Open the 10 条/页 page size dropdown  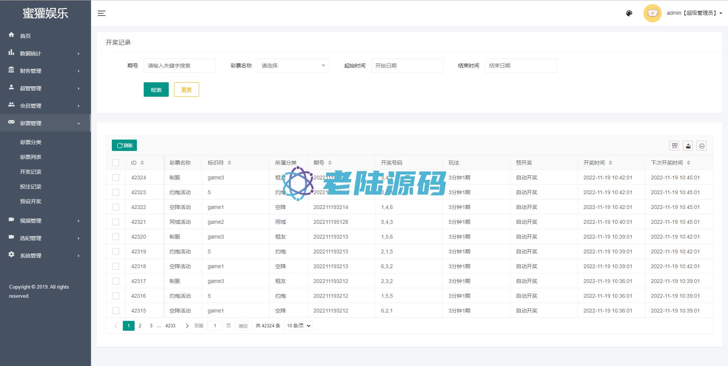tap(299, 326)
